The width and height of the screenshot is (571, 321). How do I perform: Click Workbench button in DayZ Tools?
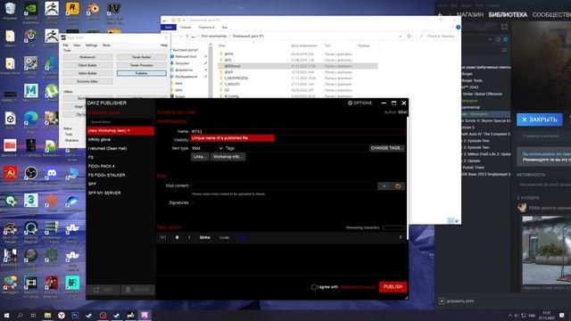pyautogui.click(x=87, y=57)
